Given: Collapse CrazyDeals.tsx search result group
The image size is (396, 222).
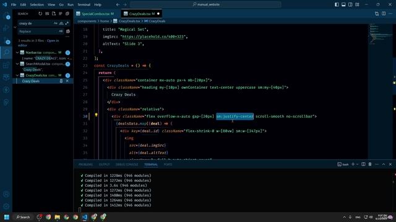Looking at the screenshot, I should [17, 75].
